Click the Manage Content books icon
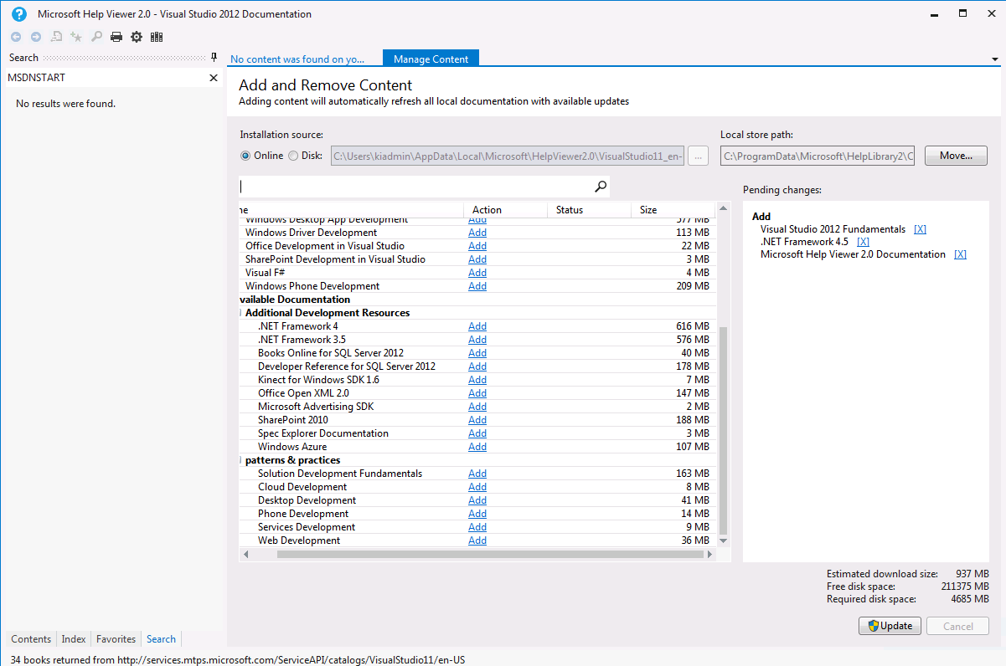The width and height of the screenshot is (1006, 666). (x=157, y=37)
